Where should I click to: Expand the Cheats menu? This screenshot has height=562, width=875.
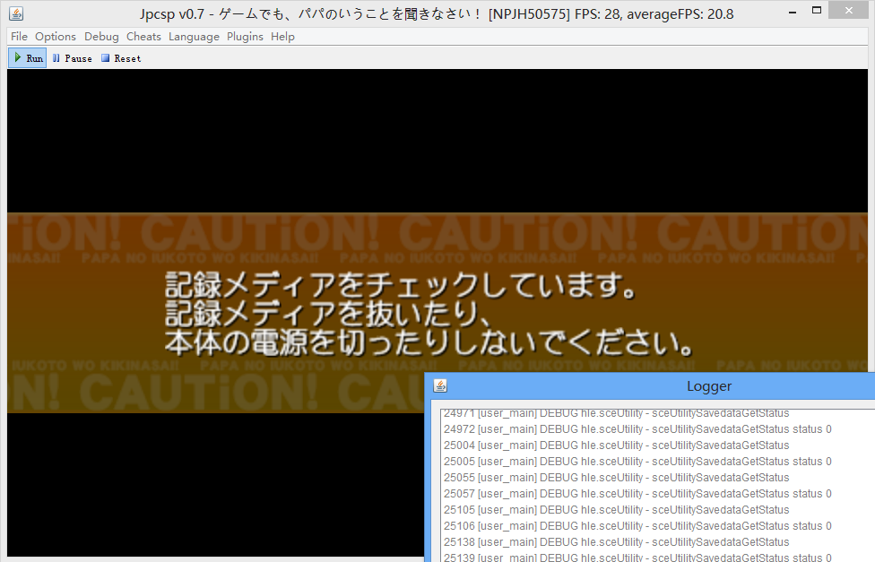pyautogui.click(x=143, y=37)
